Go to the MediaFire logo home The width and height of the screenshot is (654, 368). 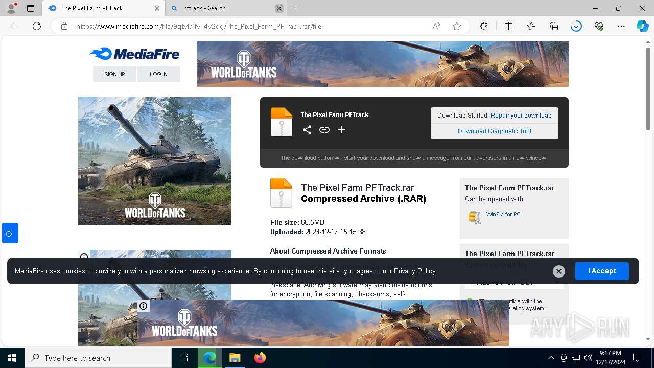(134, 54)
